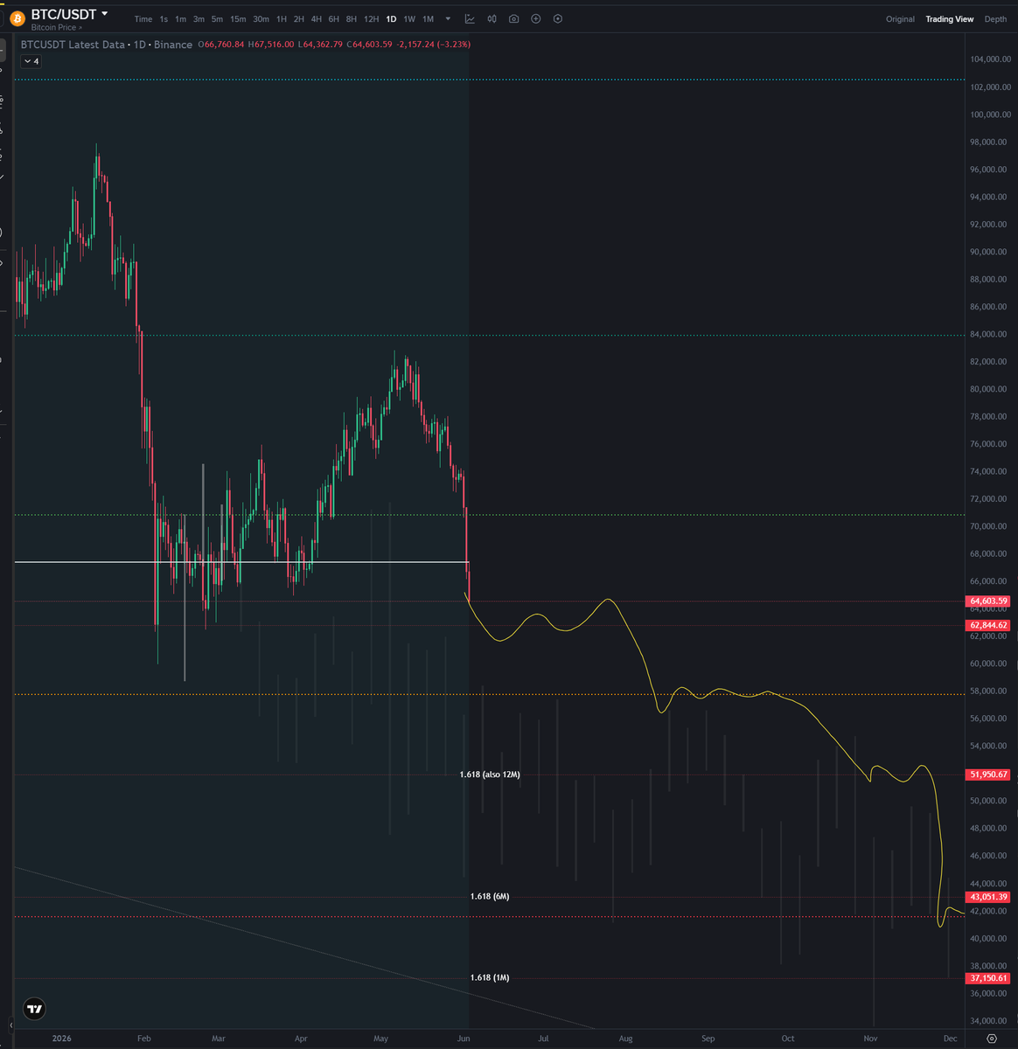Image resolution: width=1018 pixels, height=1049 pixels.
Task: Click the Jun label on time axis
Action: point(464,1039)
